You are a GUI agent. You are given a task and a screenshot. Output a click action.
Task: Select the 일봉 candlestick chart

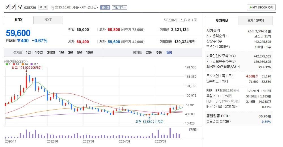coord(149,52)
